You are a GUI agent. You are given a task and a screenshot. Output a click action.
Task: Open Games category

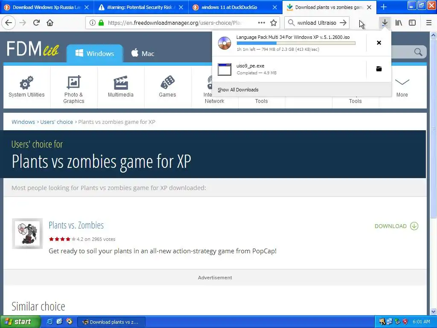tap(167, 87)
